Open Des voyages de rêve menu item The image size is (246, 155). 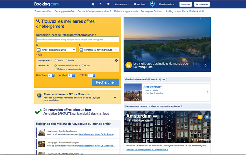[64, 11]
